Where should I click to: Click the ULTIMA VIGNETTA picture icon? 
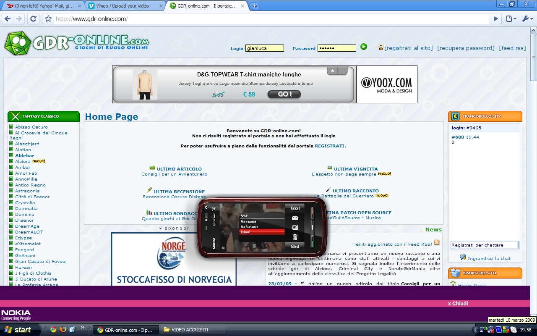pyautogui.click(x=330, y=168)
